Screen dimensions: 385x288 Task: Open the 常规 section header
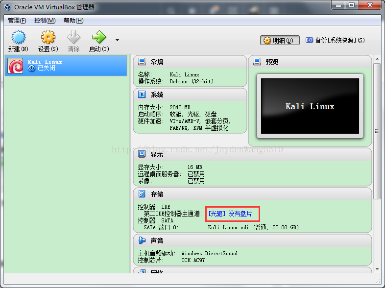click(x=190, y=62)
